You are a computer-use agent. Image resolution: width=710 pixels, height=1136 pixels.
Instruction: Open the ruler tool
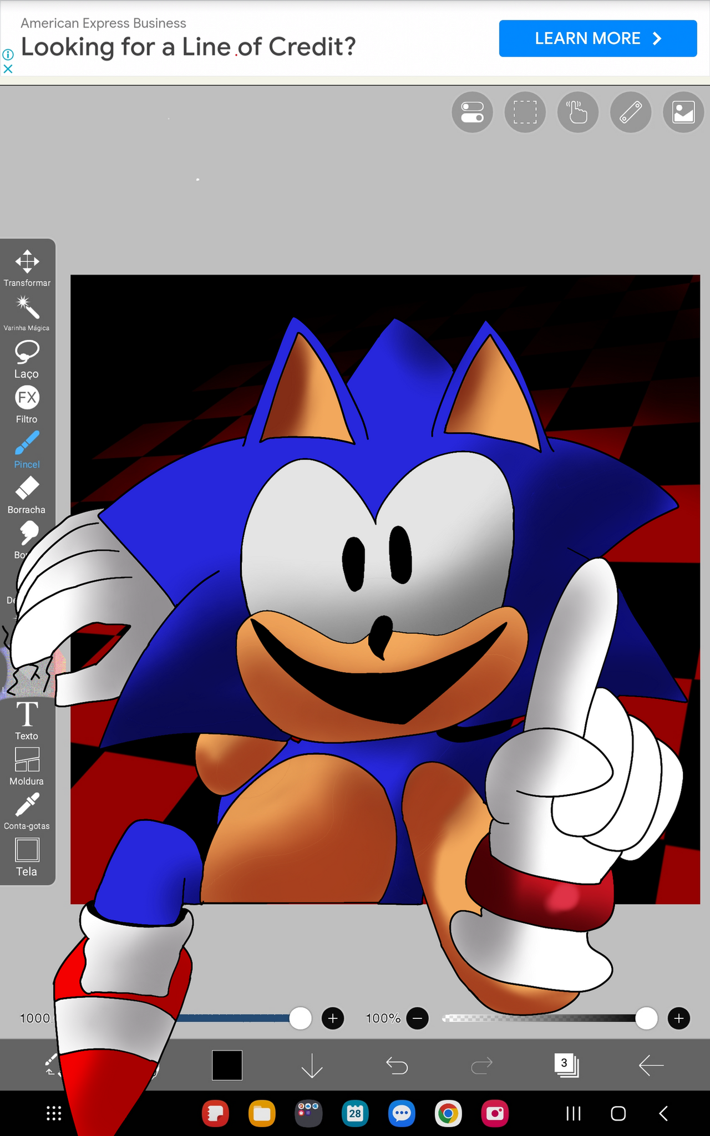(x=631, y=112)
